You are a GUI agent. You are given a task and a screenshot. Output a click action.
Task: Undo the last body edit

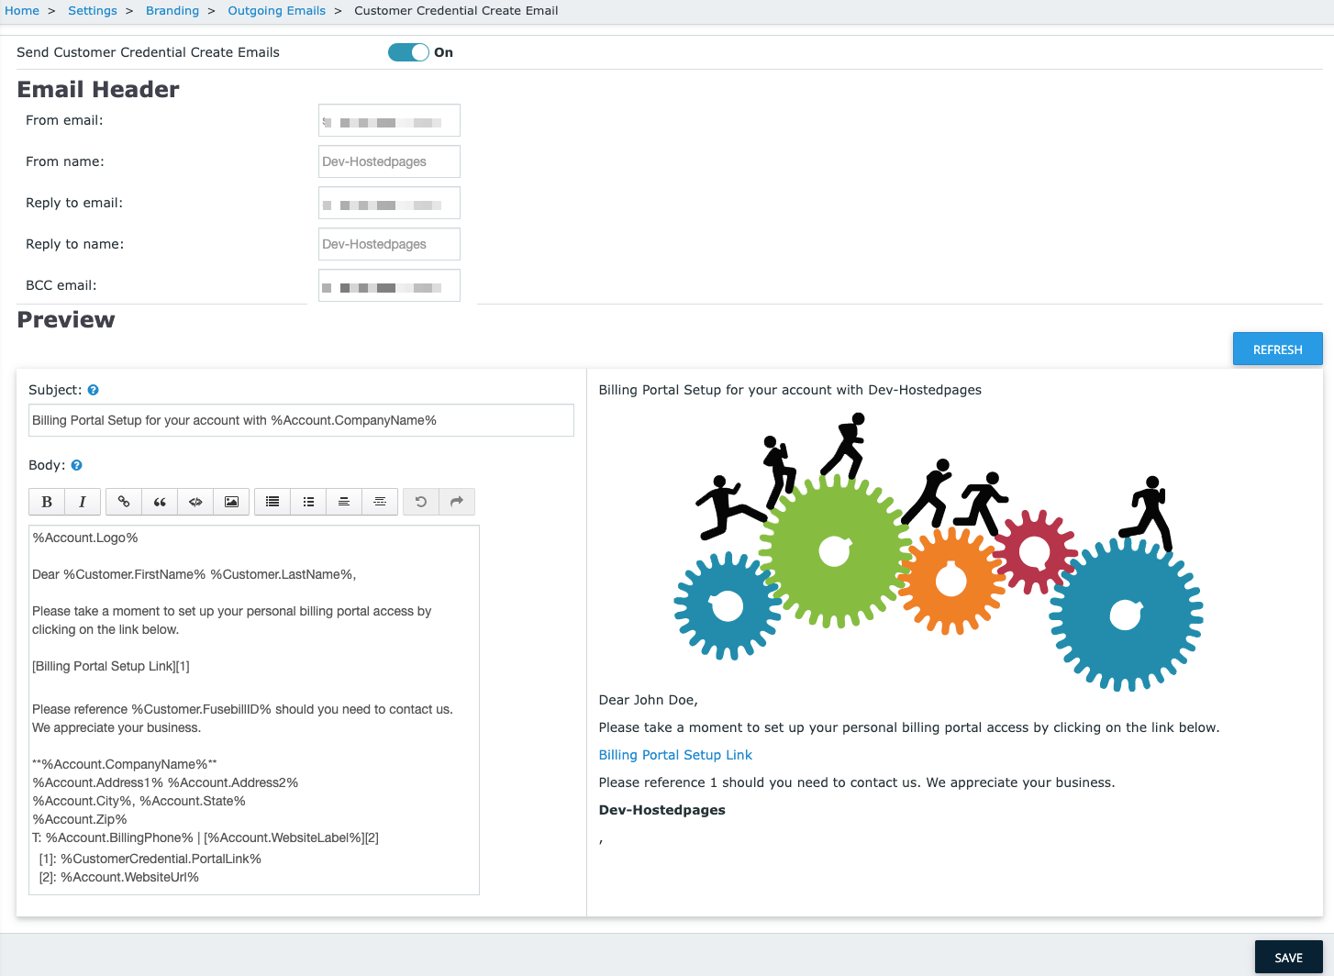[x=421, y=502]
